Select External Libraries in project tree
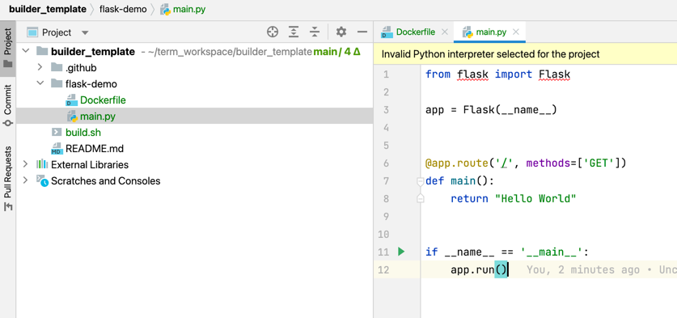This screenshot has width=677, height=318. point(195,164)
